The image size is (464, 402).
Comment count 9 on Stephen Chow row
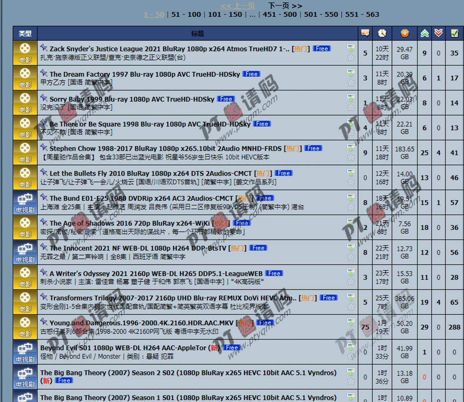click(365, 153)
